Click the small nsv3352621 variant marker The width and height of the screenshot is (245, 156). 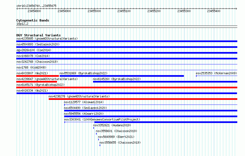(x=94, y=128)
